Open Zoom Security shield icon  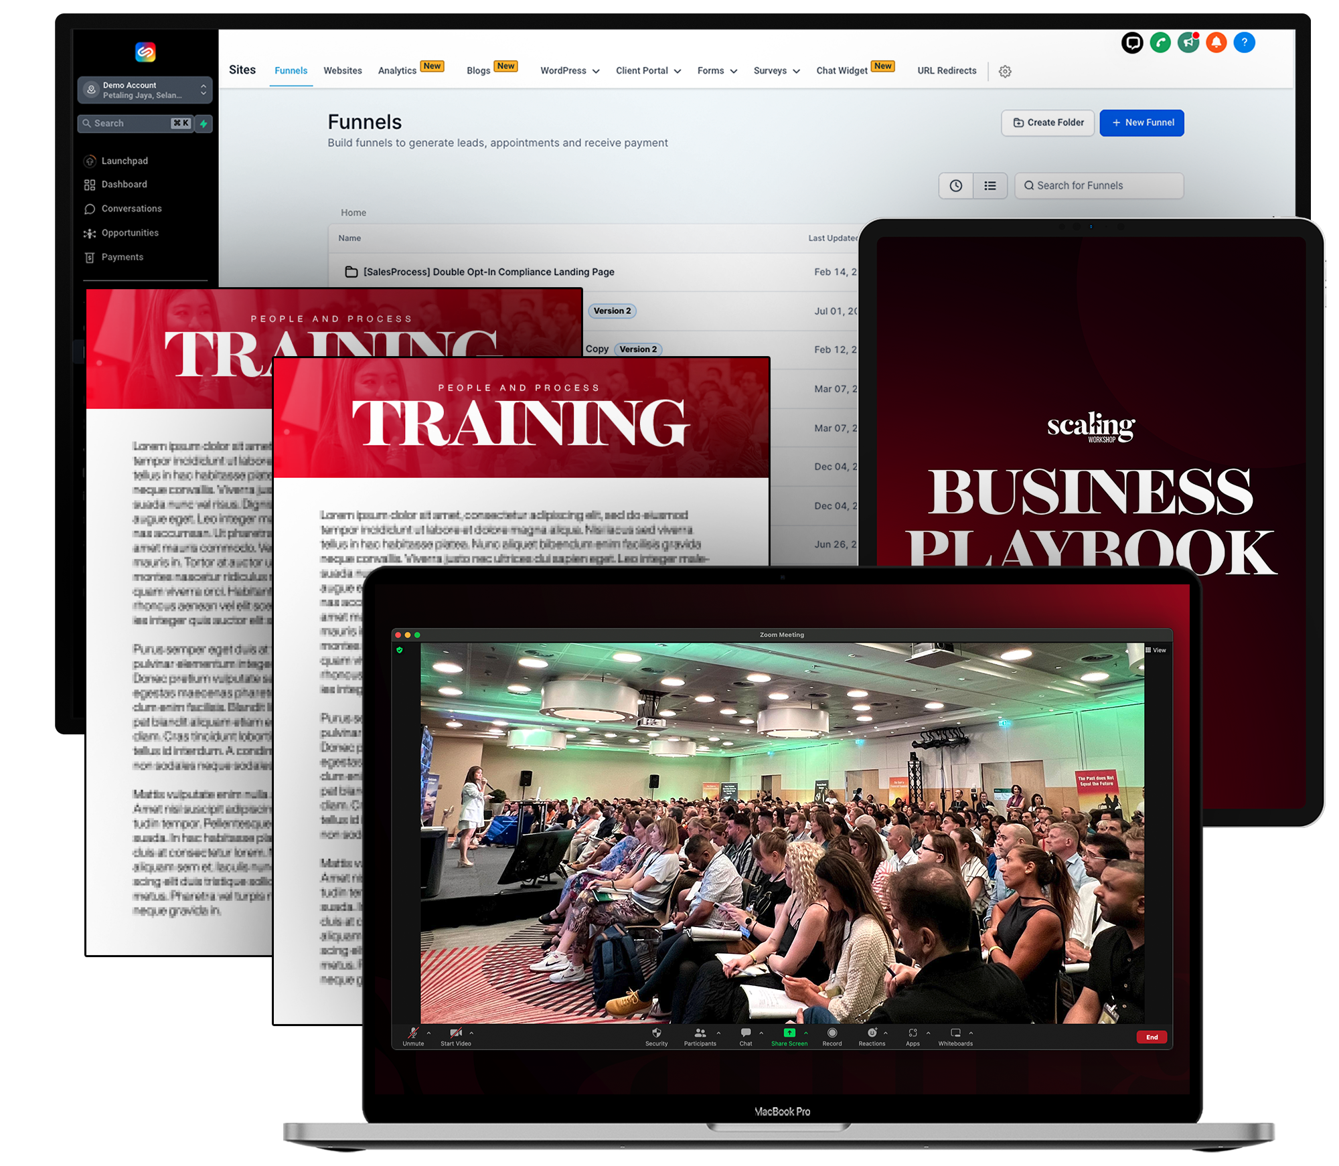(656, 1033)
